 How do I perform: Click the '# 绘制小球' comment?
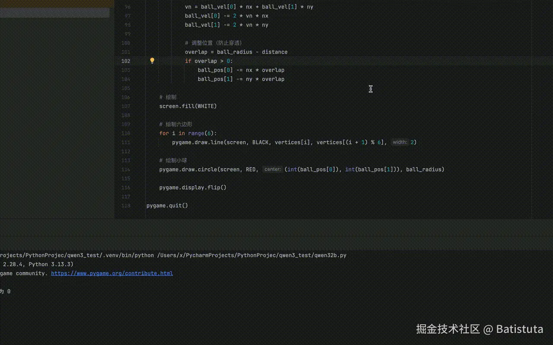(x=173, y=160)
